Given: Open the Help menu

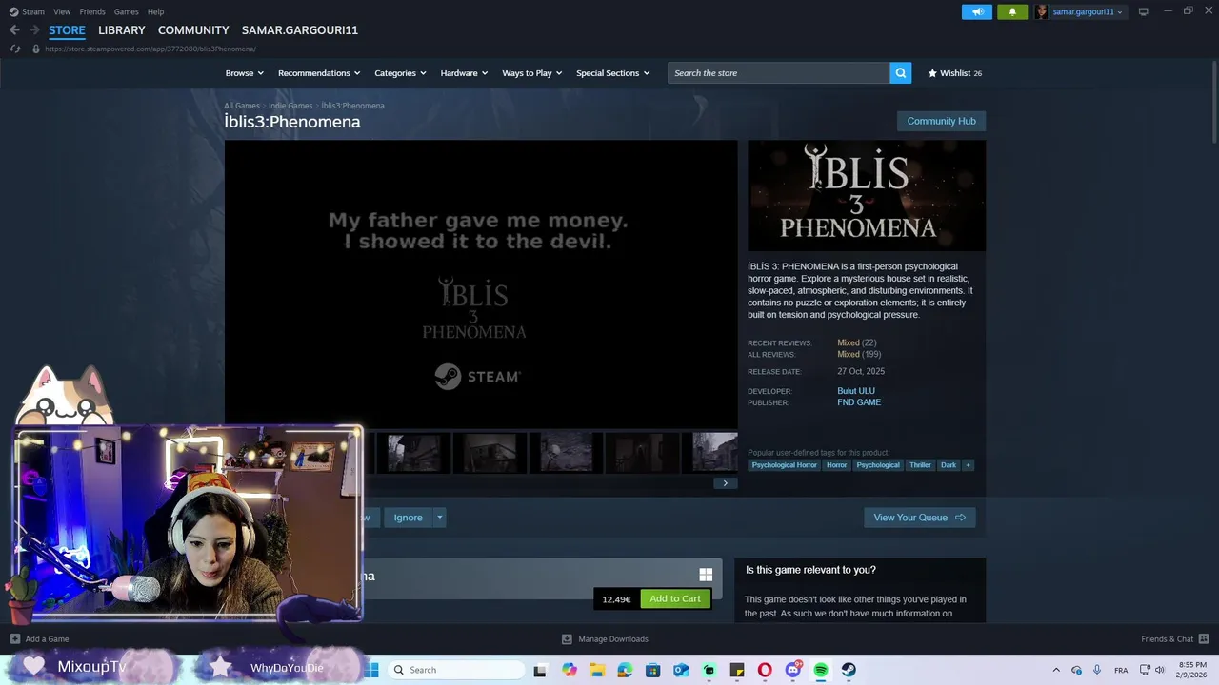Looking at the screenshot, I should tap(155, 11).
